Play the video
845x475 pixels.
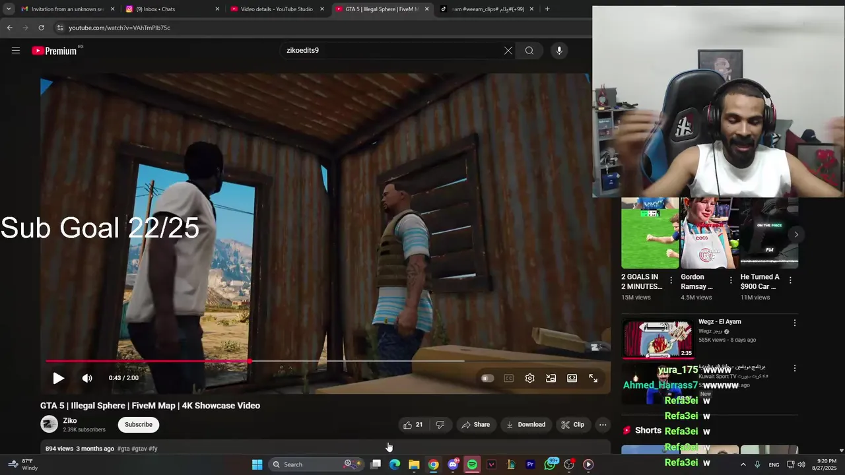[x=58, y=378]
